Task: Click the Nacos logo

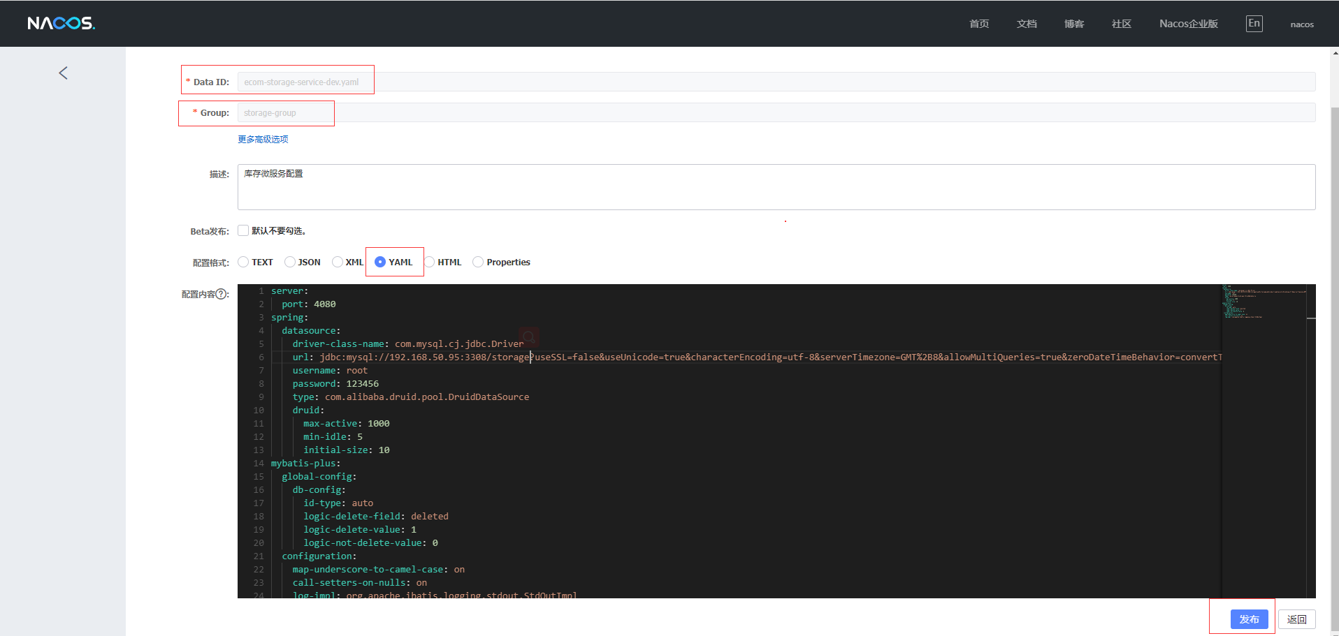Action: (x=61, y=24)
